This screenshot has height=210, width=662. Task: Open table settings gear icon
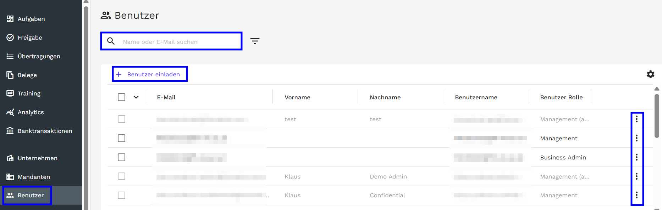point(650,74)
